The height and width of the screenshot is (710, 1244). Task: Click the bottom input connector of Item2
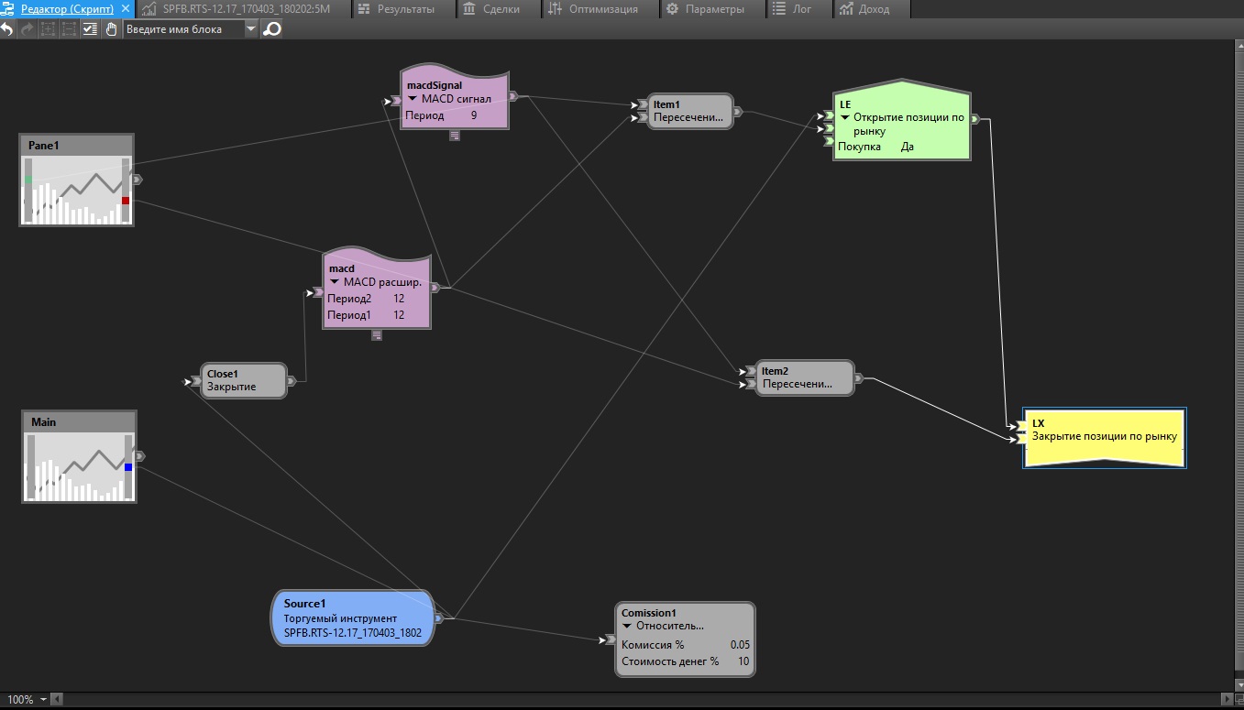point(751,384)
